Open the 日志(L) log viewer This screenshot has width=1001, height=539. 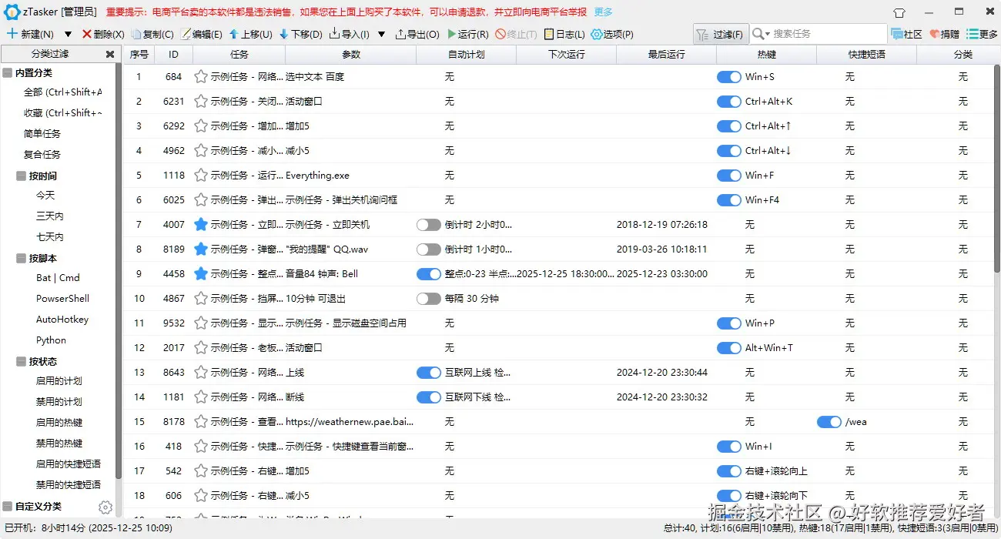(x=564, y=34)
